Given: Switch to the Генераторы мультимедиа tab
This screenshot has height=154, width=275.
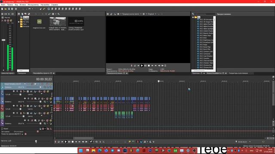Looking at the screenshot, I should [238, 73].
